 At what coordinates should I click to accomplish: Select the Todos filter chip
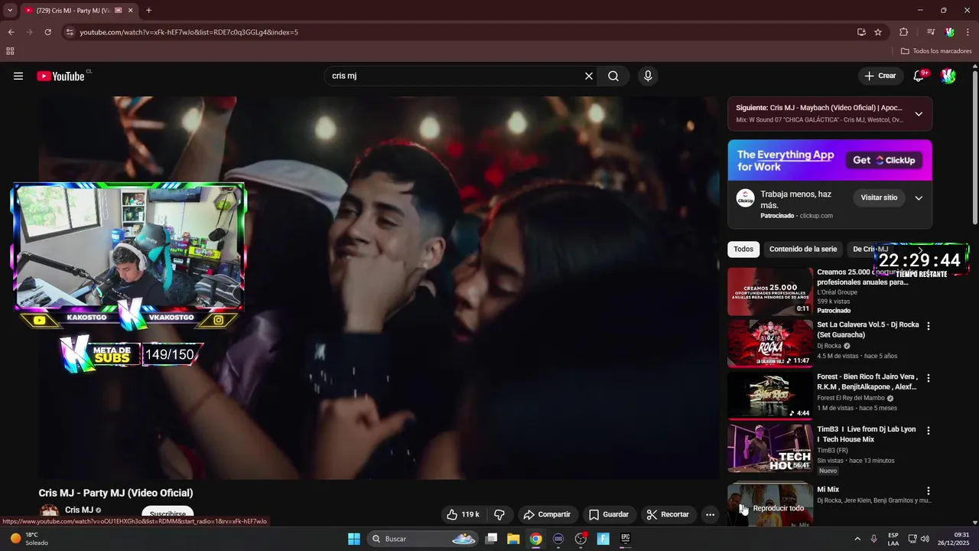(743, 249)
